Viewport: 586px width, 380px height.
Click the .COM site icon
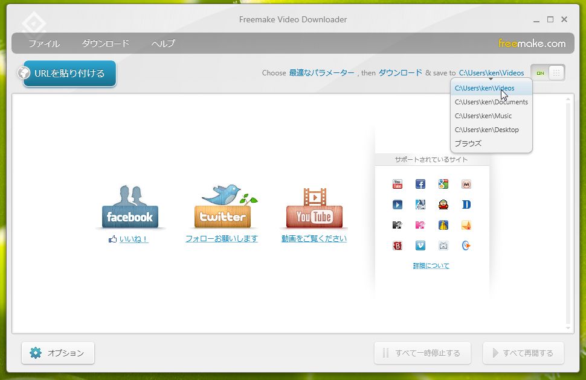tap(420, 204)
